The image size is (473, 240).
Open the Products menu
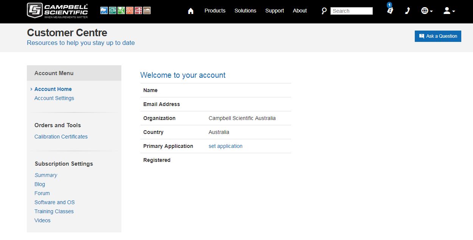pos(215,11)
